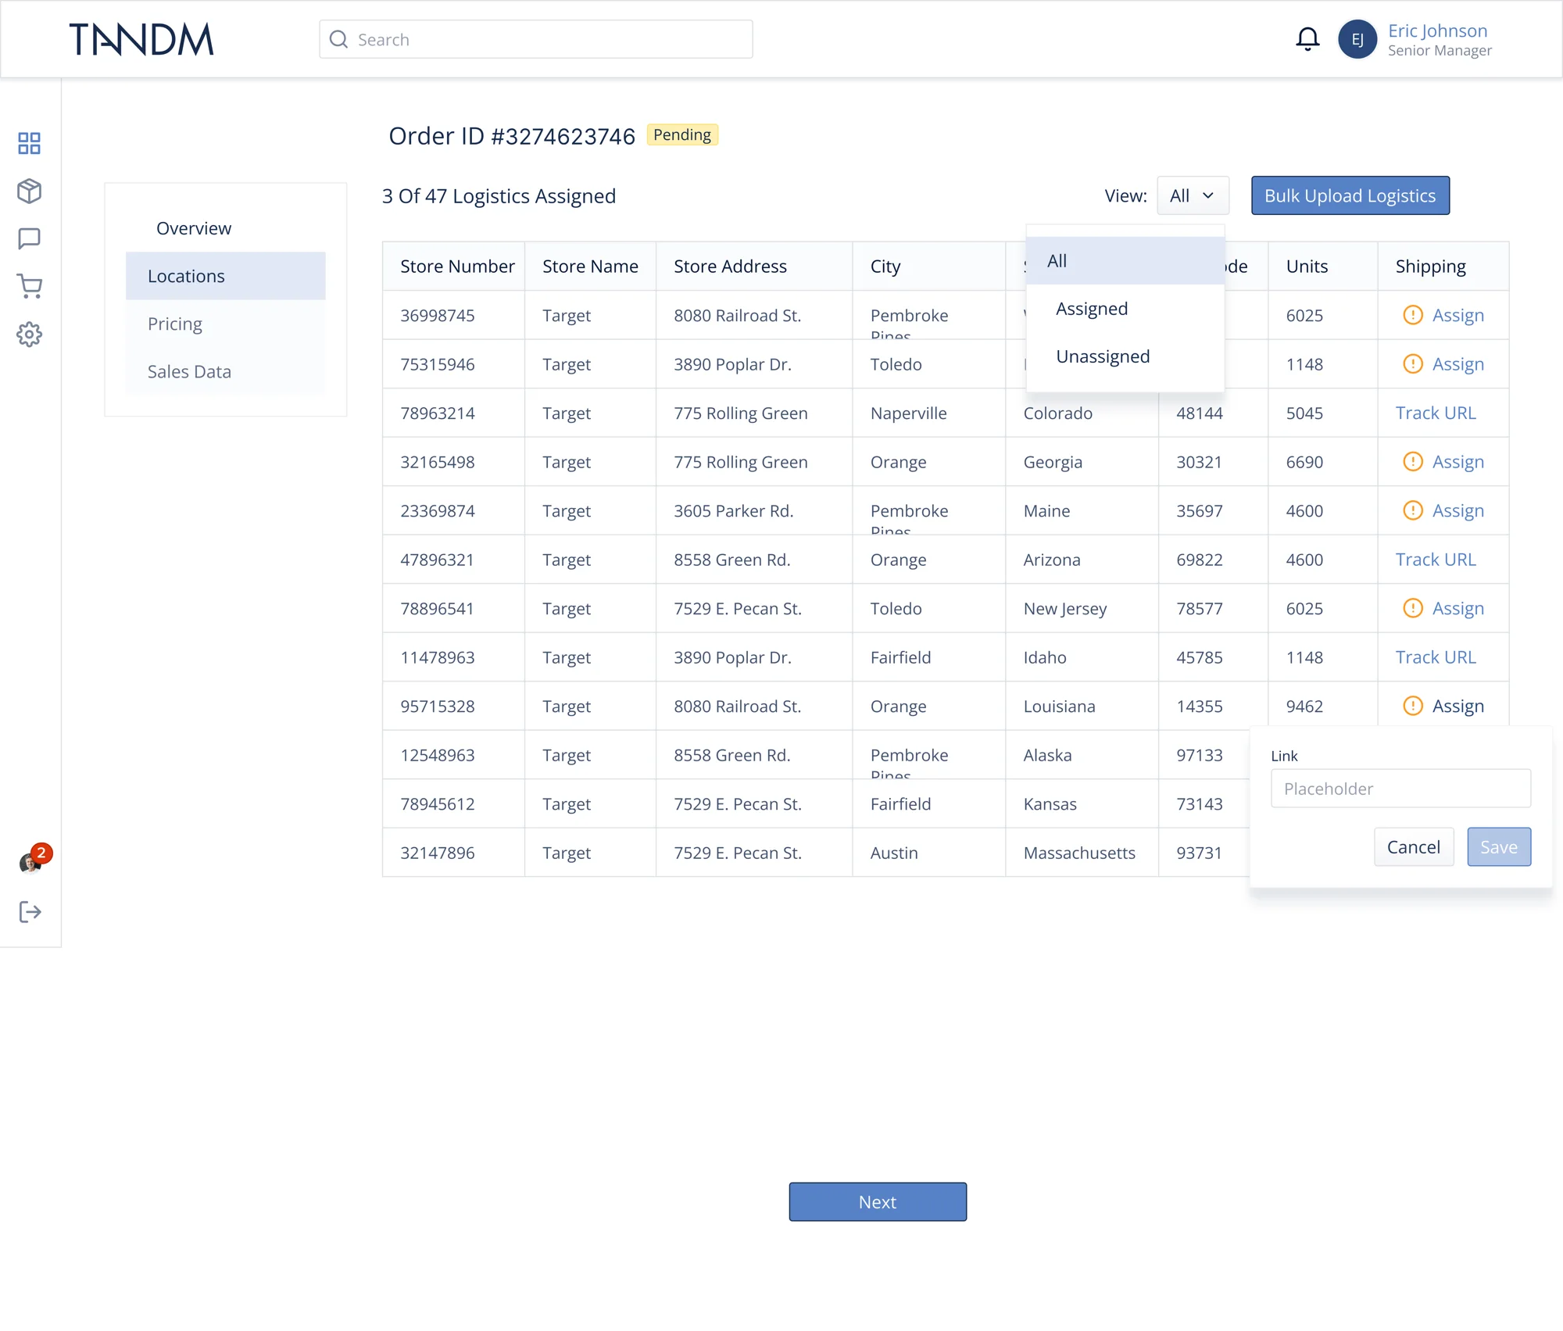The height and width of the screenshot is (1331, 1563).
Task: Open the Overview section
Action: coord(225,228)
